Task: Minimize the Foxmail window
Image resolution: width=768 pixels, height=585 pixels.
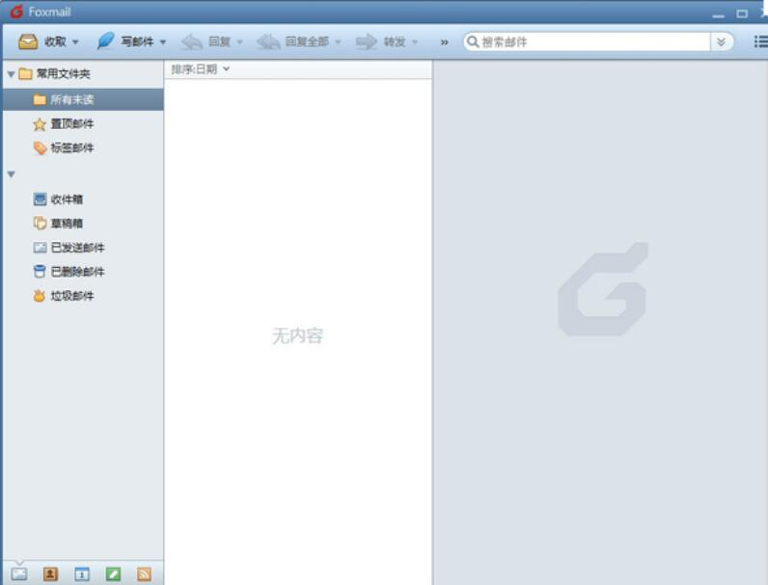Action: [719, 14]
